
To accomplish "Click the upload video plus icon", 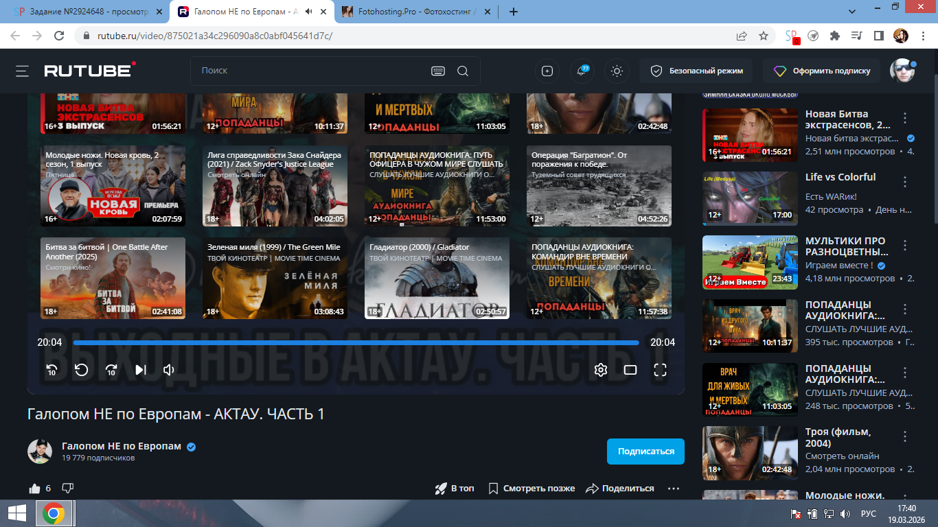I will pyautogui.click(x=547, y=71).
